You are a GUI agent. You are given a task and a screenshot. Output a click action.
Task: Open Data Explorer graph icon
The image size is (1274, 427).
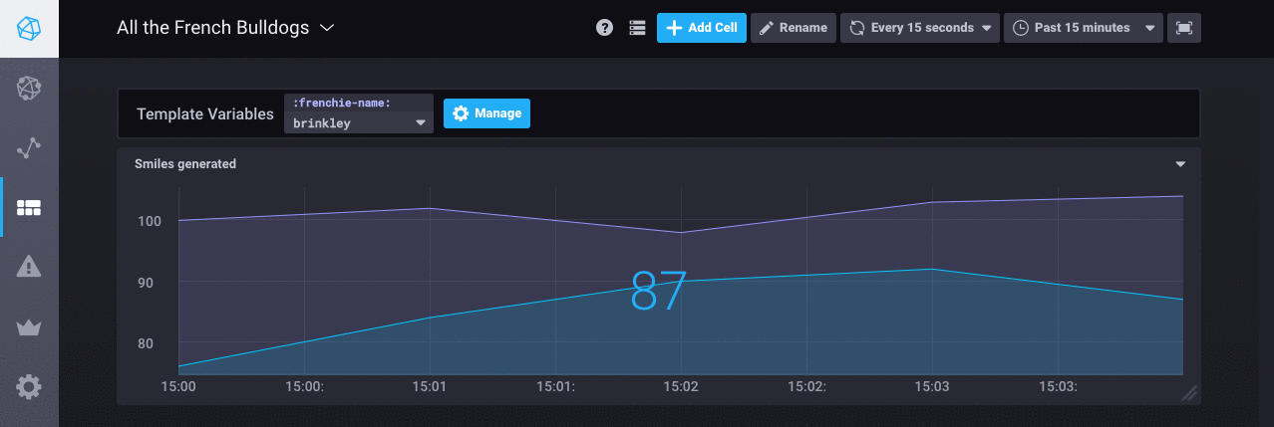[29, 148]
